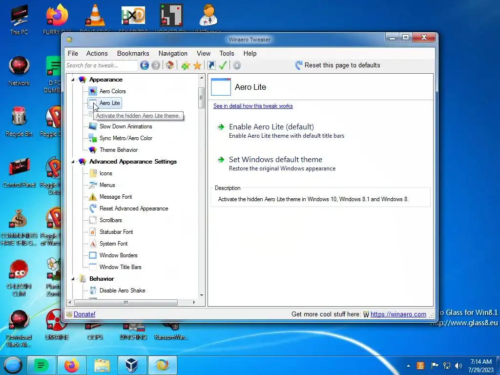Click the volume speaker tray icon
This screenshot has width=500, height=375.
(458, 366)
